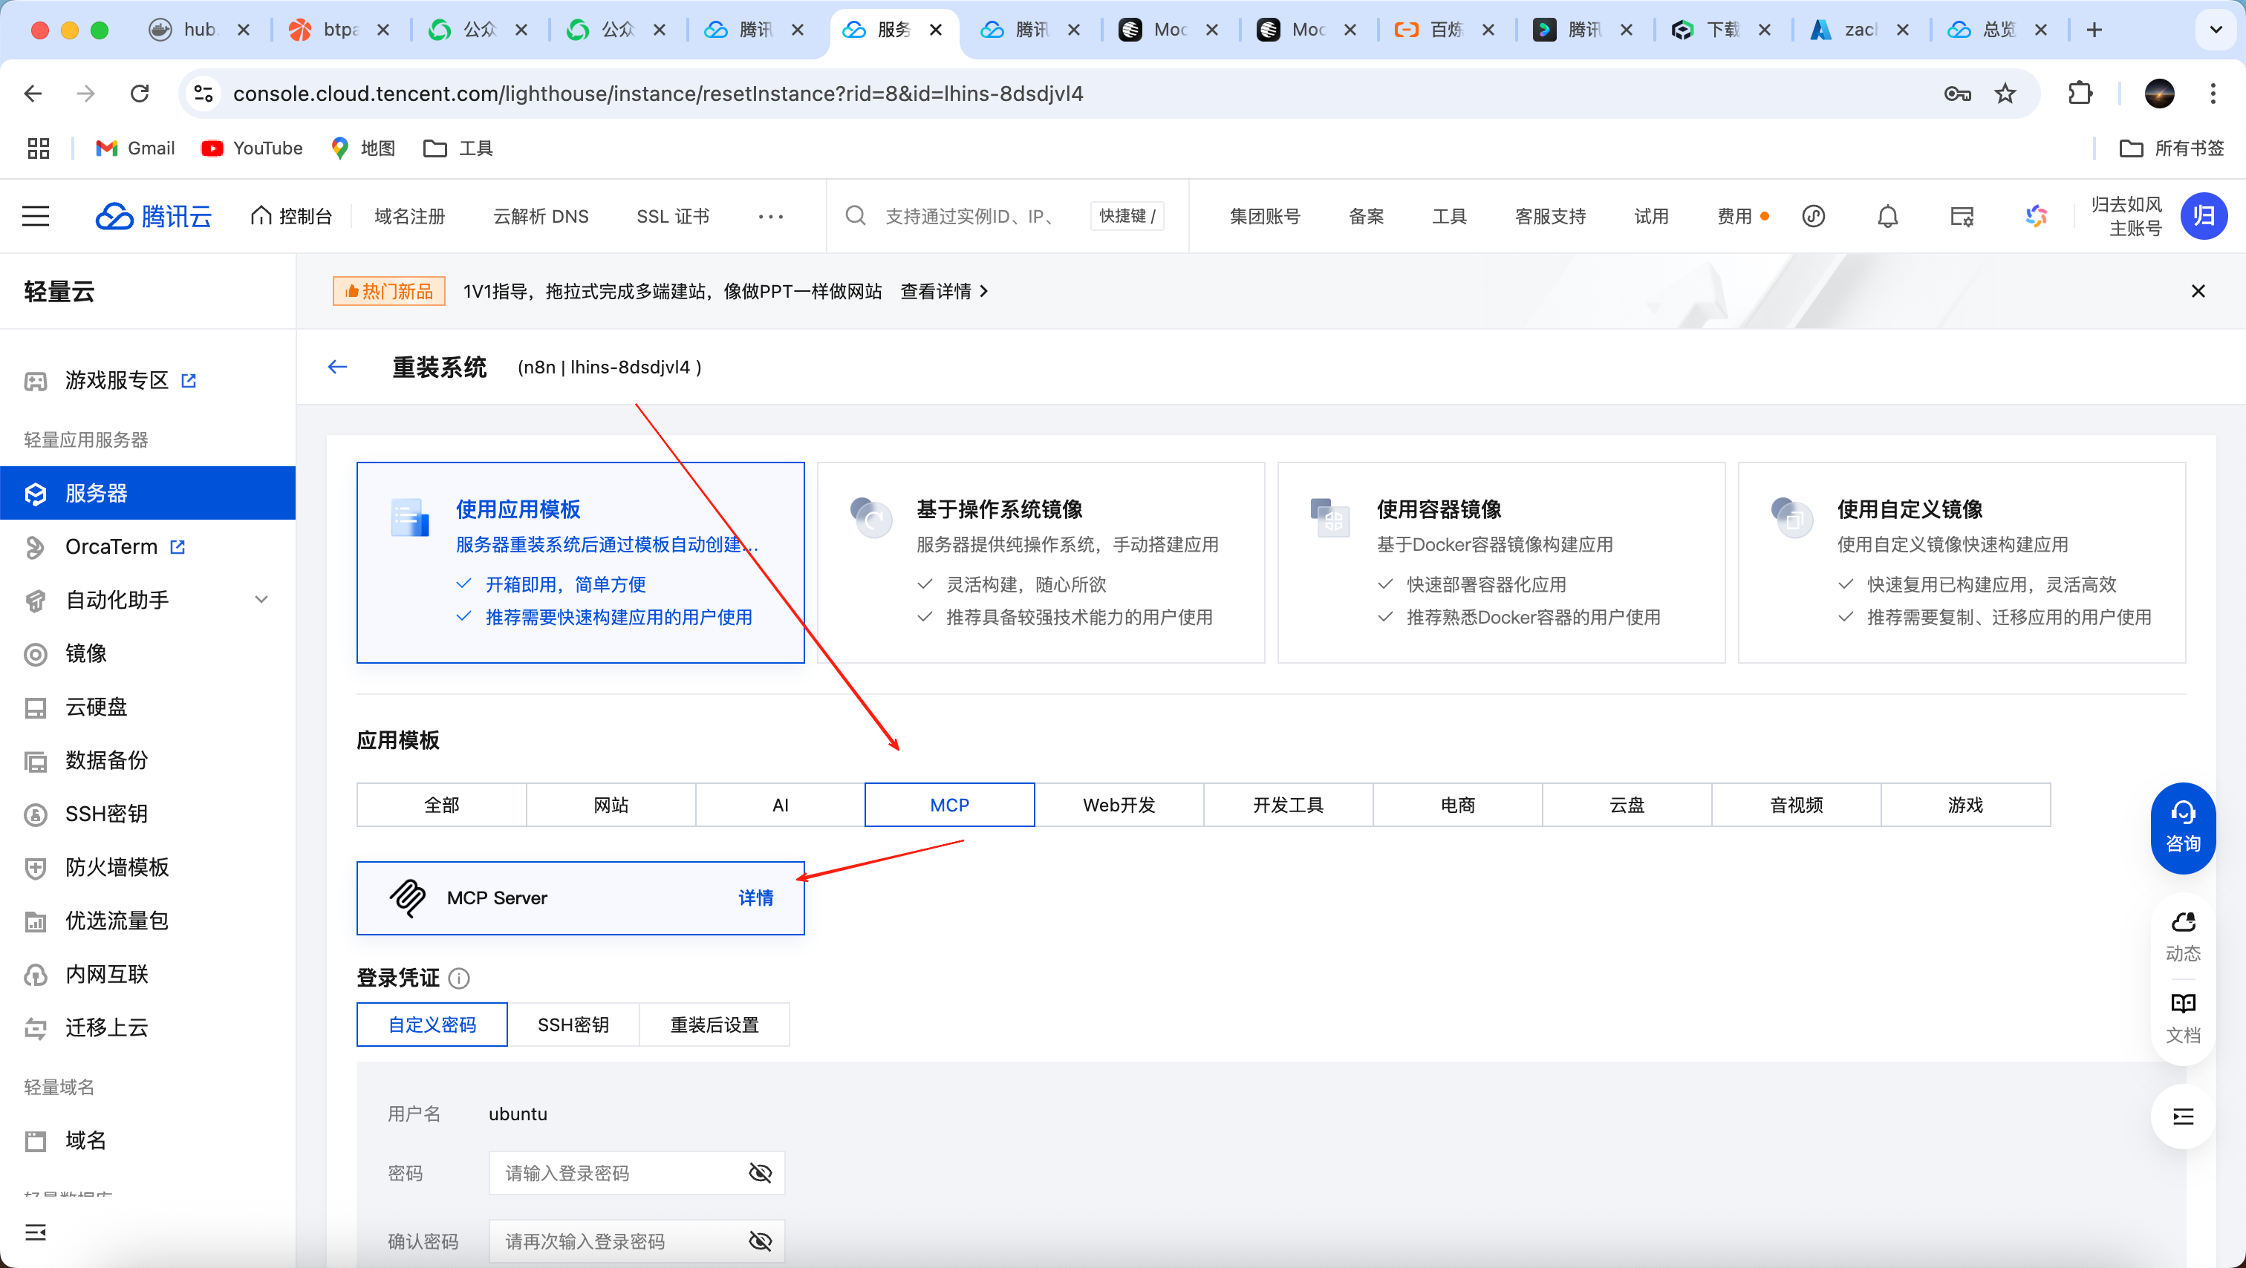Screen dimensions: 2246x1268
Task: Select 服务器 in the sidebar
Action: tap(149, 493)
